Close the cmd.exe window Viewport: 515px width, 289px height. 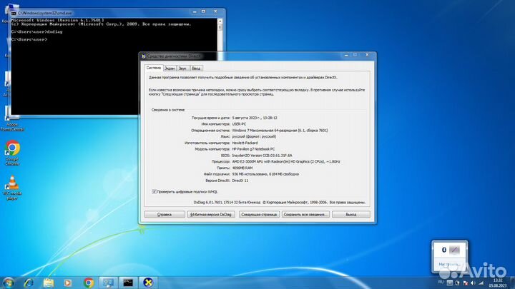pos(215,11)
